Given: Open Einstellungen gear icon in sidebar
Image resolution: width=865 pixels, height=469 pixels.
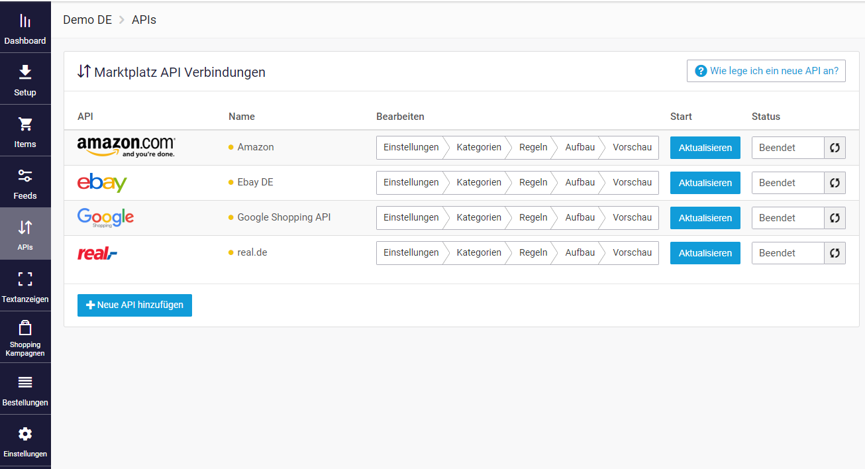Looking at the screenshot, I should 25,434.
